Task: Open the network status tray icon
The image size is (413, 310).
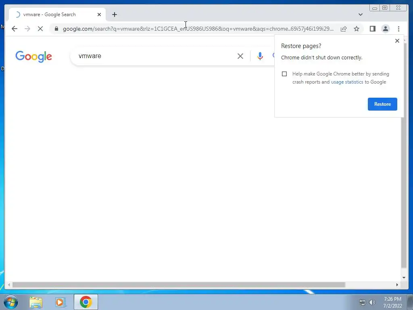Action: [363, 302]
